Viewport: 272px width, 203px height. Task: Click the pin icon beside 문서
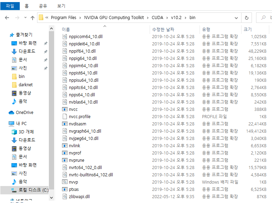pyautogui.click(x=46, y=60)
